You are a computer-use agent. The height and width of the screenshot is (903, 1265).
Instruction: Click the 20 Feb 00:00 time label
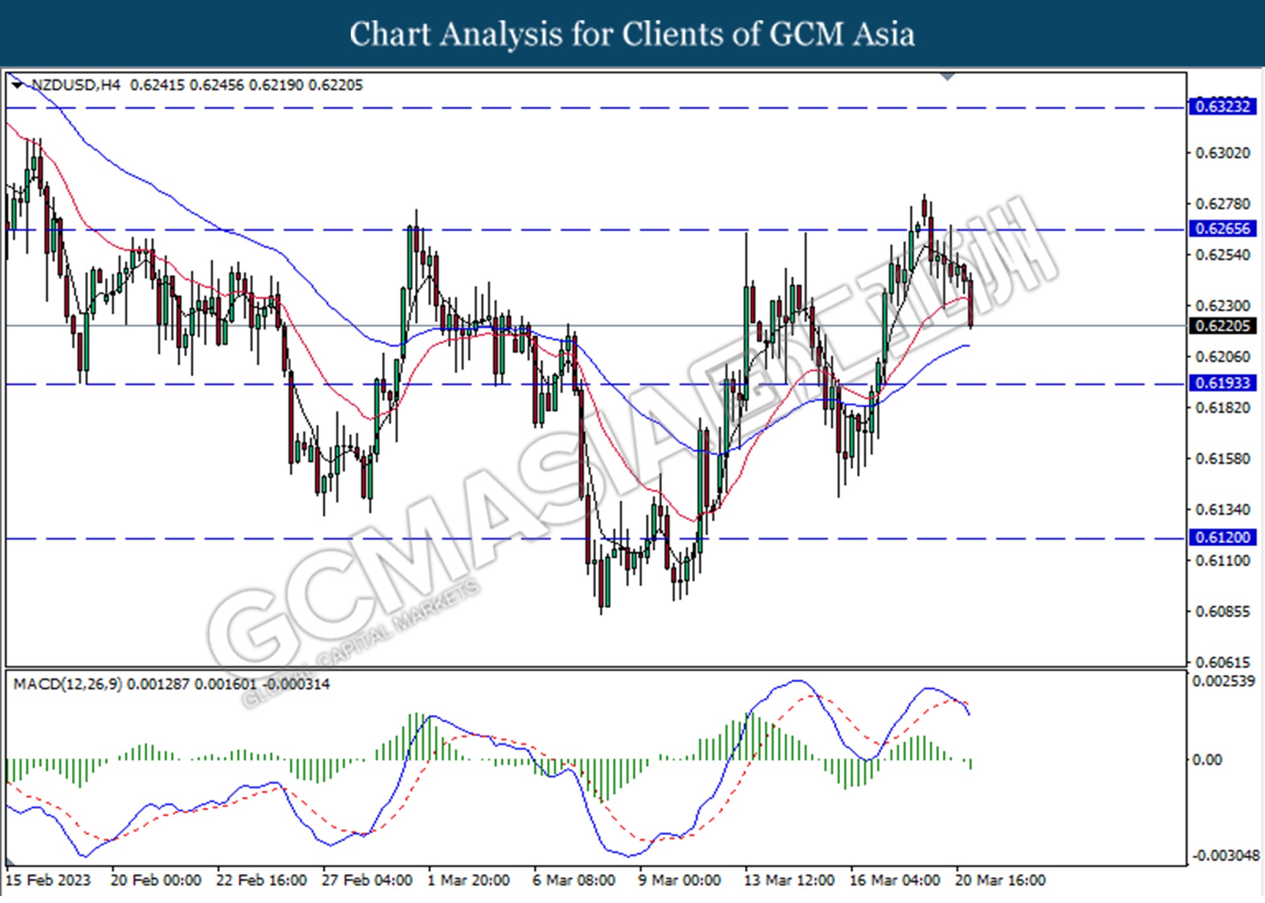click(156, 880)
